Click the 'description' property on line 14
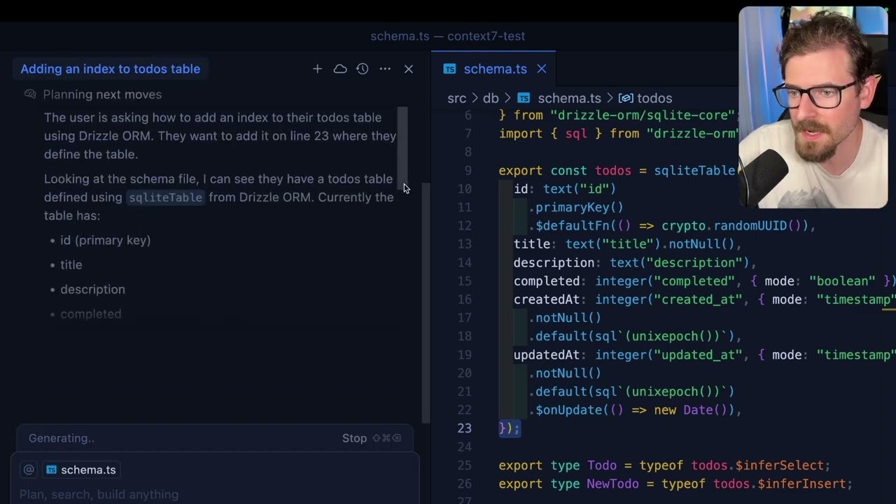 click(554, 262)
